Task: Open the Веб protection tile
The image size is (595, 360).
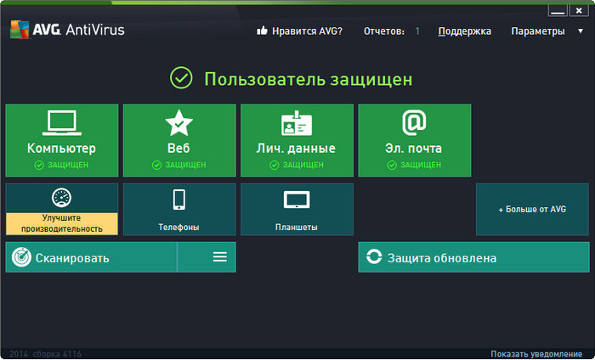Action: point(179,140)
